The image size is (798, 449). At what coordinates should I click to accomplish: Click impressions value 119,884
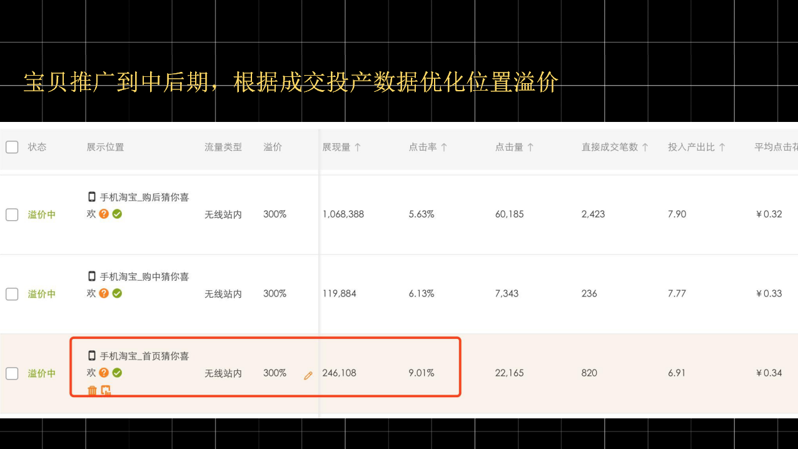340,293
